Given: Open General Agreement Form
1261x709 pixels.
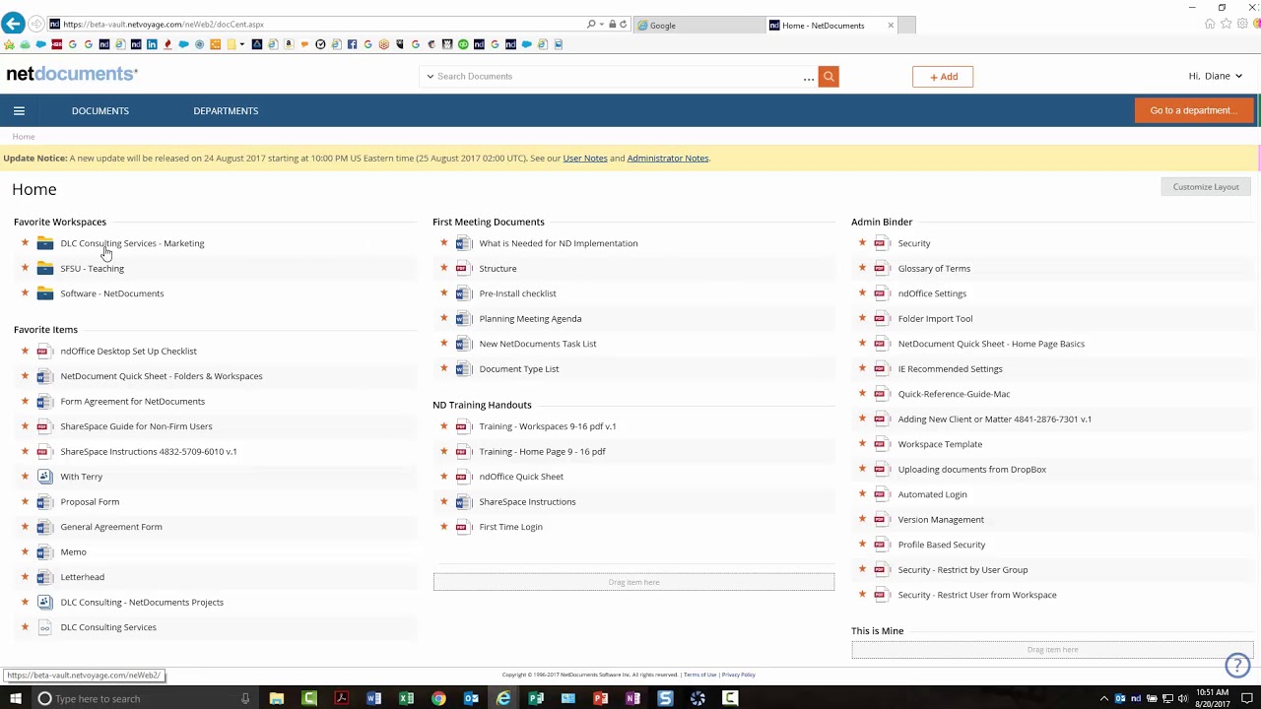Looking at the screenshot, I should (111, 527).
